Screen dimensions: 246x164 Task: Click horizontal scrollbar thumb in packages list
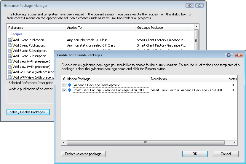(146, 142)
